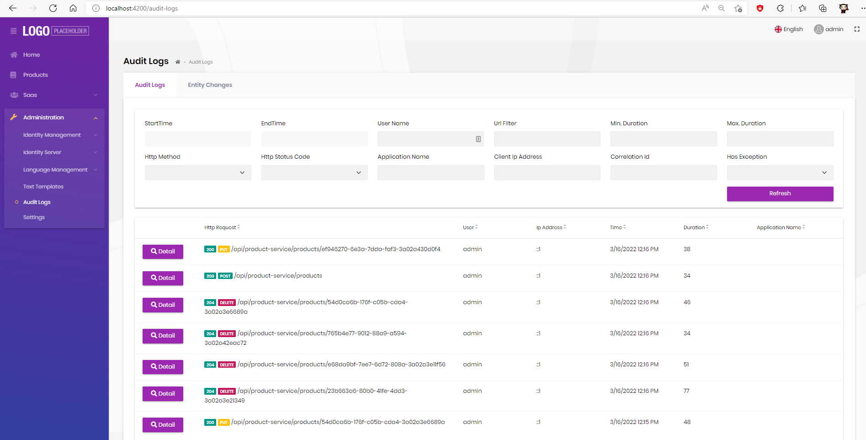This screenshot has width=866, height=440.
Task: Enter fullscreen using the expand icon
Action: point(857,29)
